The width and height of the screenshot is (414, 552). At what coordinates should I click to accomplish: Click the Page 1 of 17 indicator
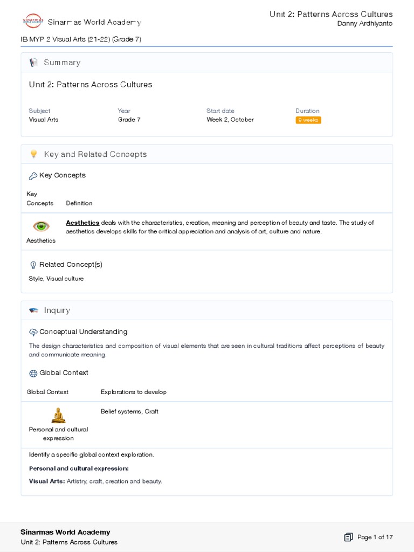tap(375, 537)
